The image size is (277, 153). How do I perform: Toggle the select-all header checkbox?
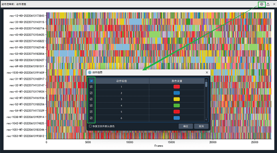coord(92,81)
